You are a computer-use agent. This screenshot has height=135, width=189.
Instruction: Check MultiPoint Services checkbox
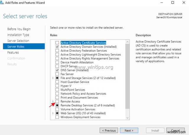coord(57,90)
